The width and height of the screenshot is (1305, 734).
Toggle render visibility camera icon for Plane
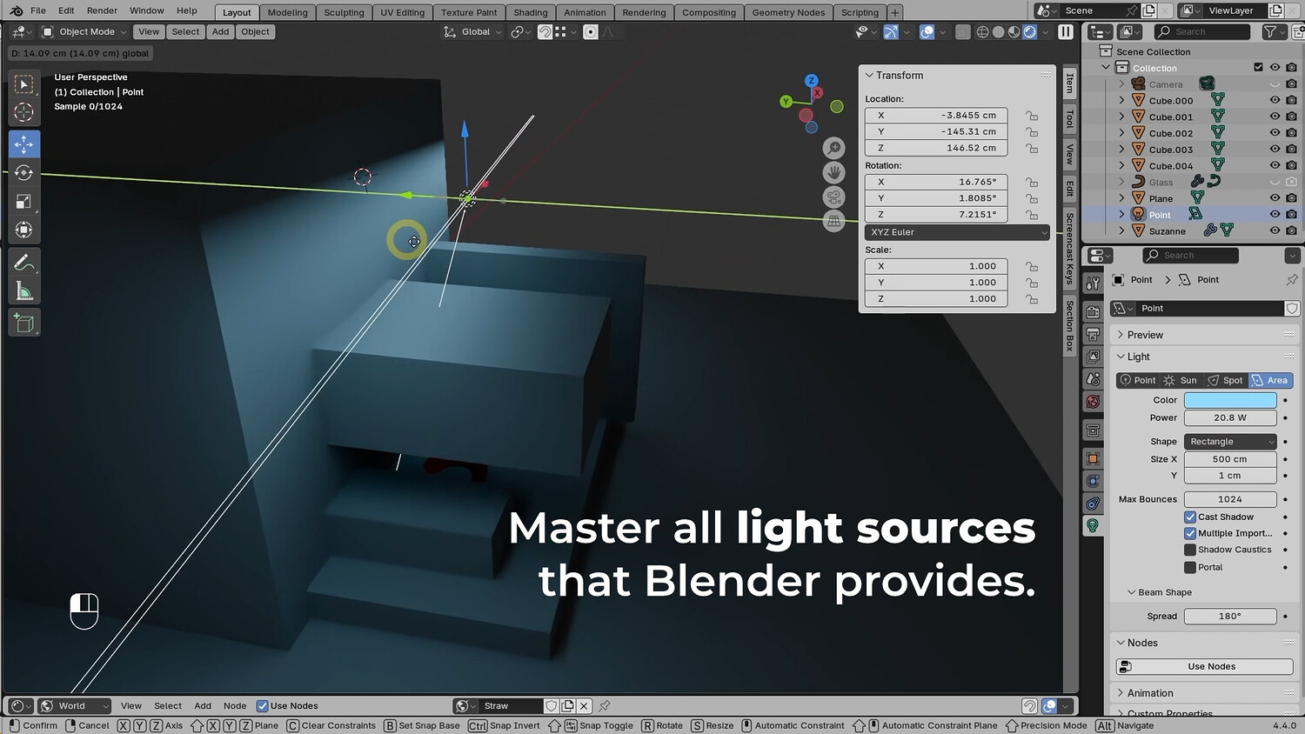pos(1291,198)
